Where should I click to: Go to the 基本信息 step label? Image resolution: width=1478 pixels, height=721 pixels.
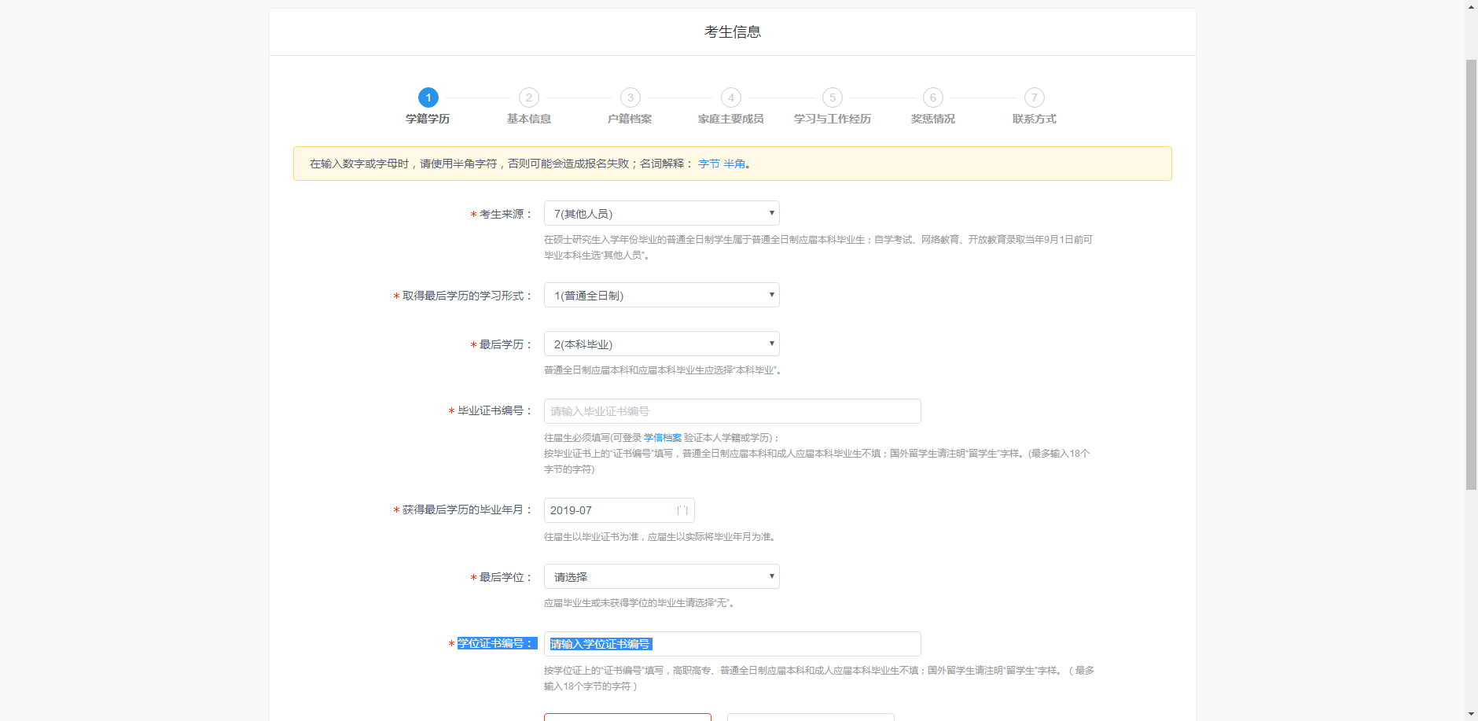coord(528,119)
